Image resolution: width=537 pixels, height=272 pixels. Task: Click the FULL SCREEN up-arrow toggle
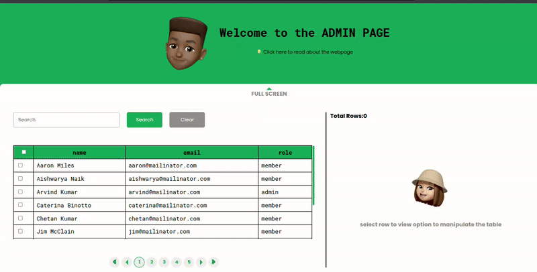click(269, 92)
